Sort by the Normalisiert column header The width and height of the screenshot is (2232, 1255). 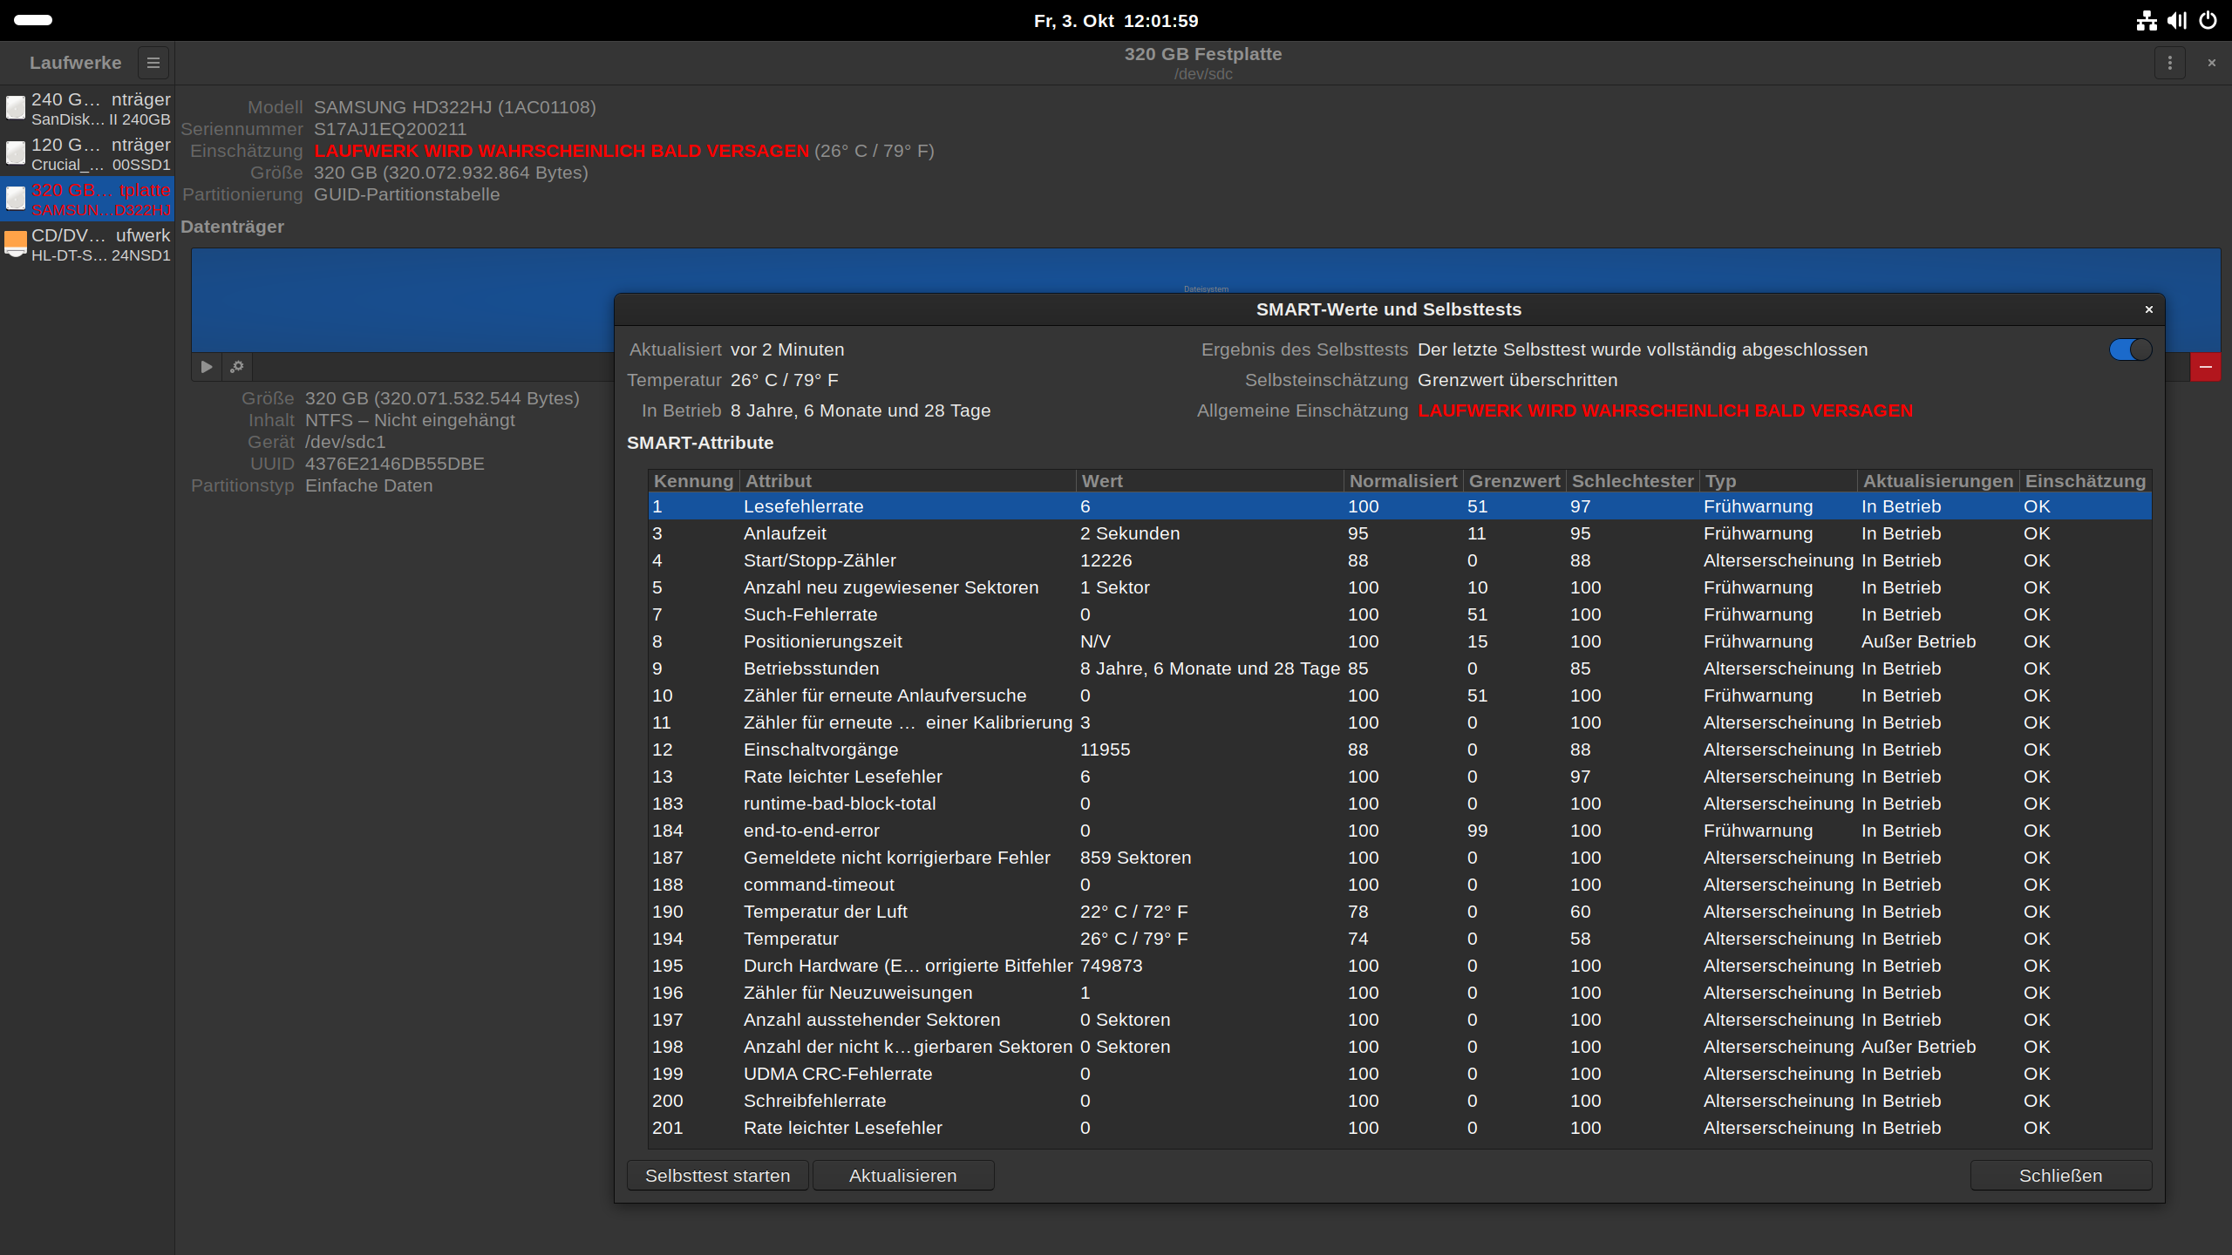pos(1402,481)
